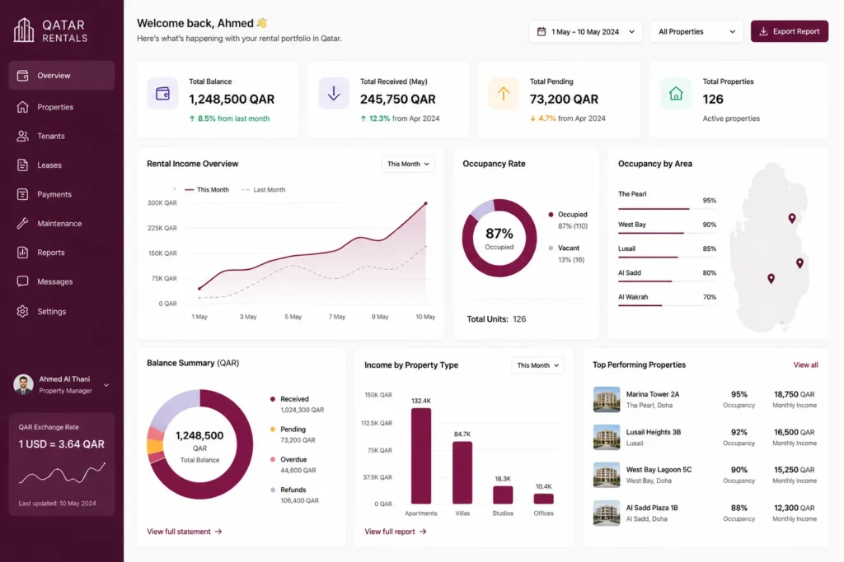Click the Leases document icon
844x562 pixels.
click(x=22, y=165)
